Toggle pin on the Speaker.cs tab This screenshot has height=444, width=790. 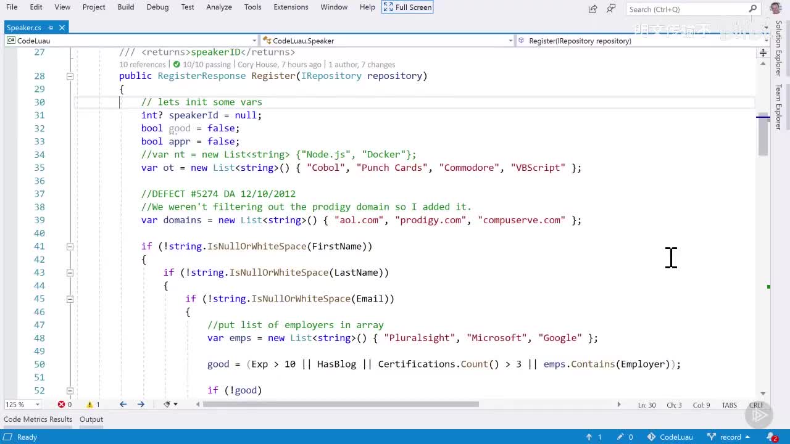pyautogui.click(x=51, y=27)
